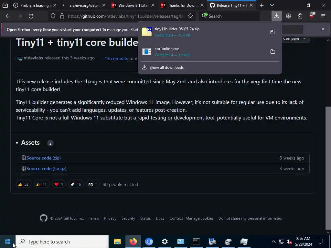Open tiny11builder-06-05-24.zip download
The width and height of the screenshot is (331, 248).
tap(203, 32)
